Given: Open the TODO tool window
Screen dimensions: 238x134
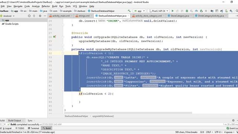Looking at the screenshot, I should (20, 128).
